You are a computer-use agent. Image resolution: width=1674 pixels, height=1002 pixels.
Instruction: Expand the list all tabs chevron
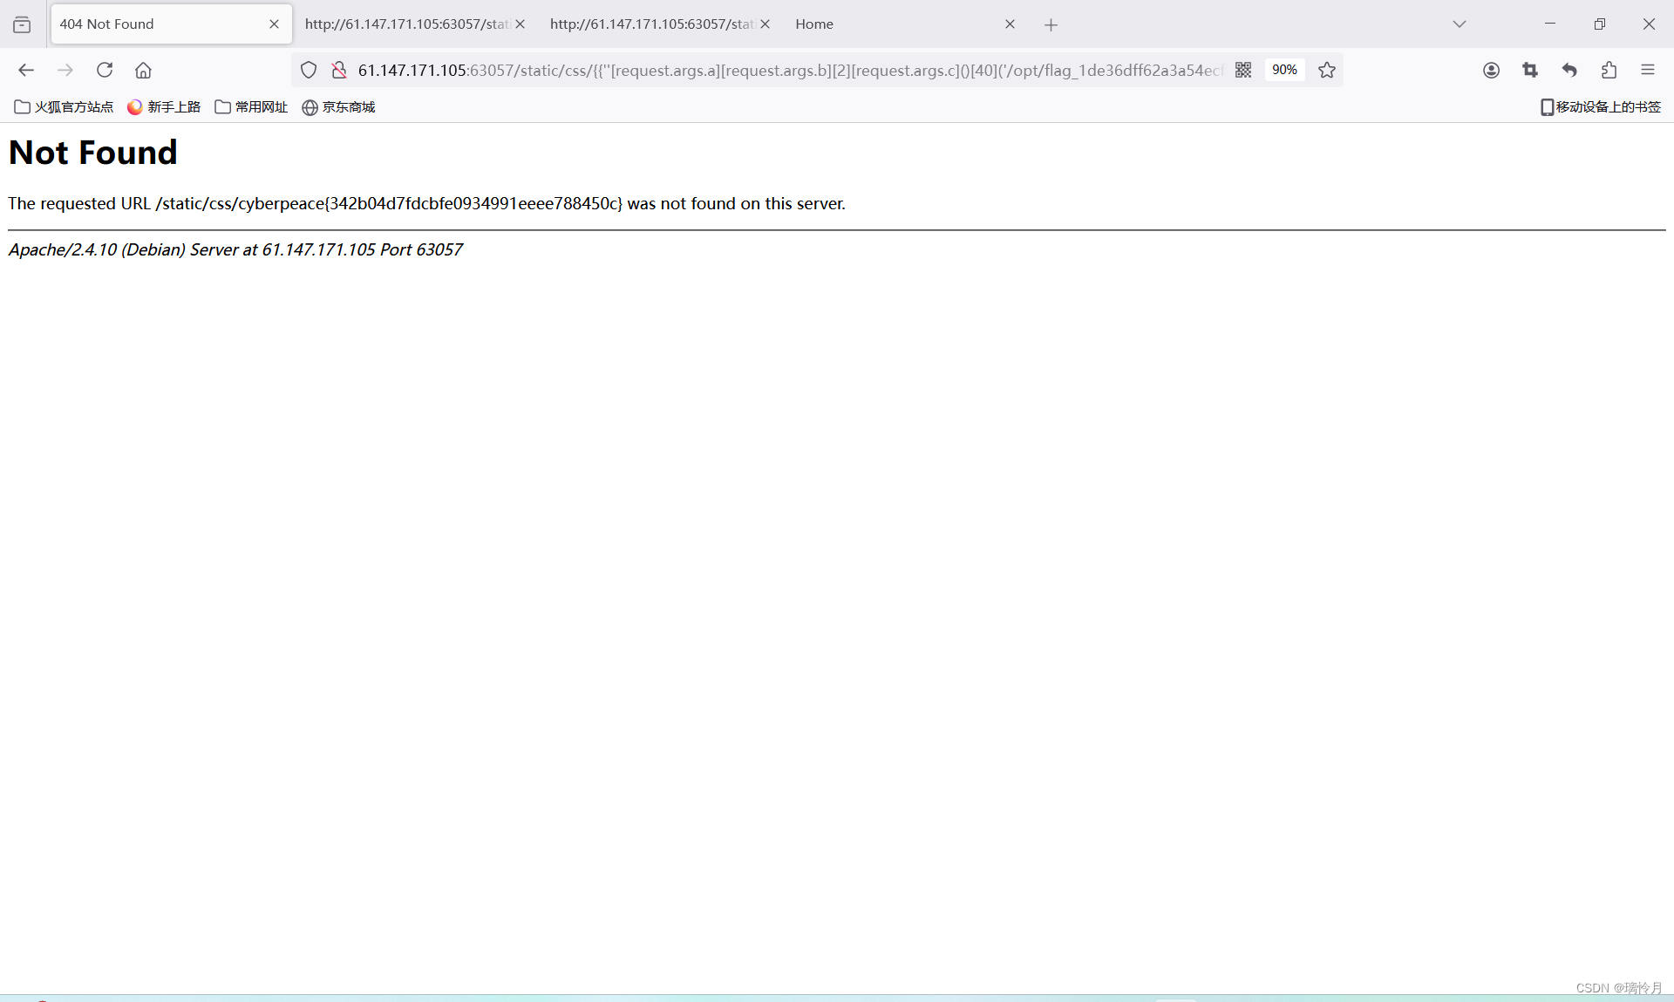point(1460,24)
